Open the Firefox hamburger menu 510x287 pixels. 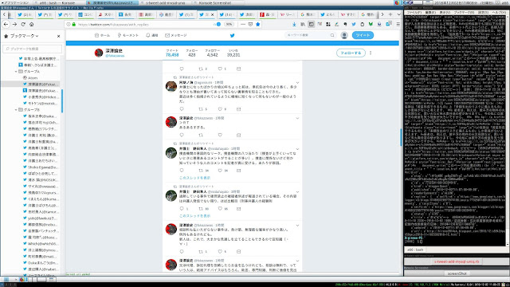click(x=398, y=24)
